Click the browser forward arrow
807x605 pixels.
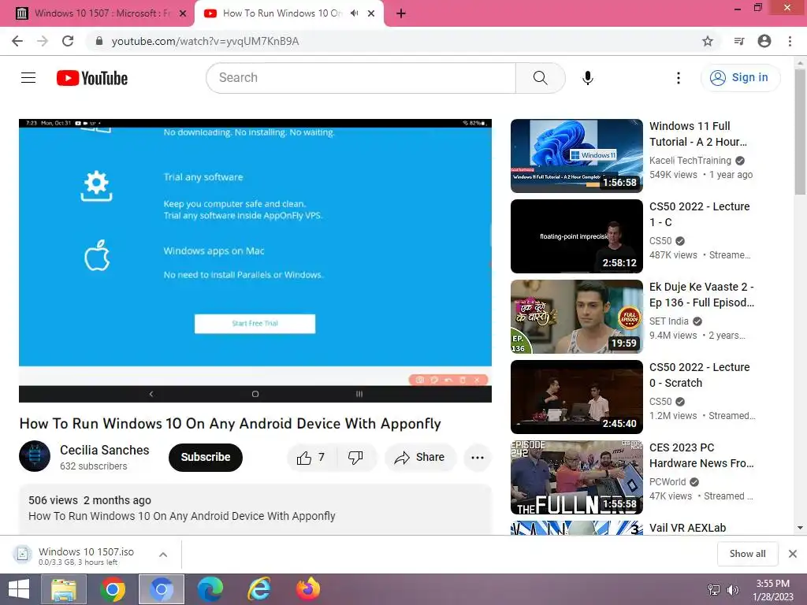tap(43, 41)
